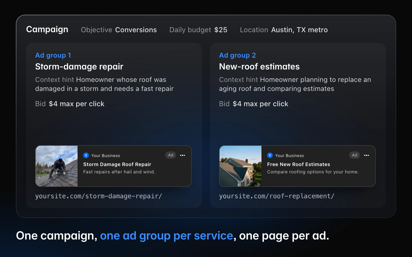The height and width of the screenshot is (257, 412).
Task: Click 'Fast repairs after hail and wind.' description
Action: tap(119, 172)
